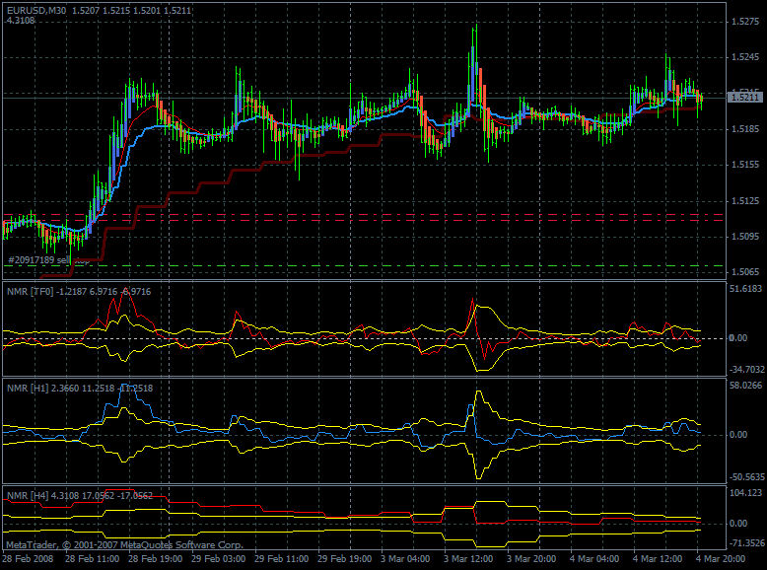Click the 4 Mar 04:00 time label
Viewport: 767px width, 570px height.
(x=594, y=559)
